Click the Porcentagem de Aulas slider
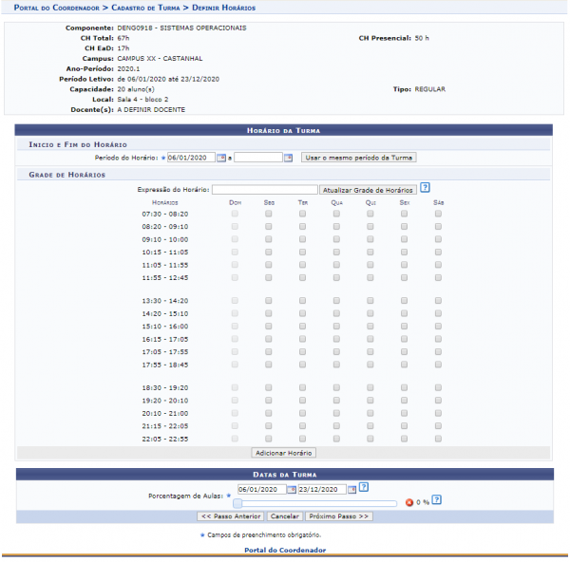Image resolution: width=570 pixels, height=562 pixels. [x=315, y=503]
